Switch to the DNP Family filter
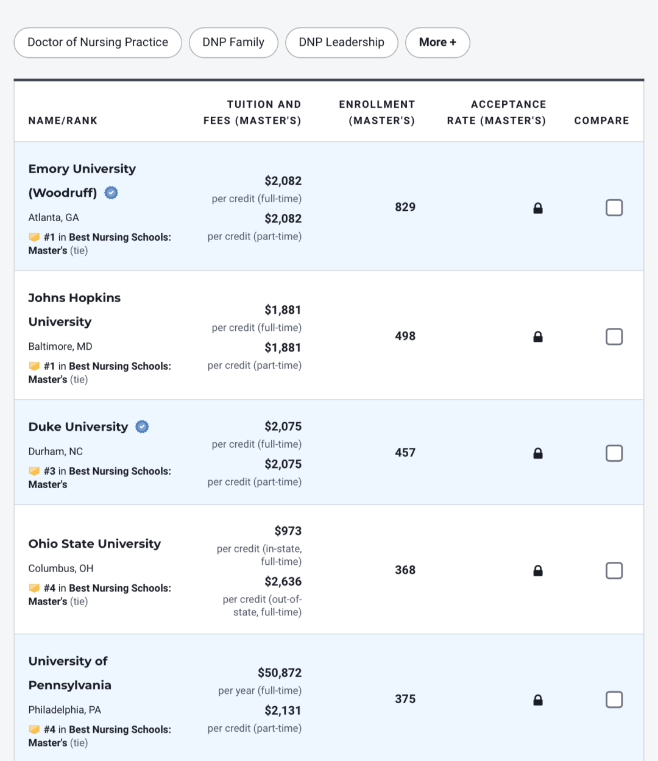Image resolution: width=658 pixels, height=761 pixels. [x=233, y=43]
